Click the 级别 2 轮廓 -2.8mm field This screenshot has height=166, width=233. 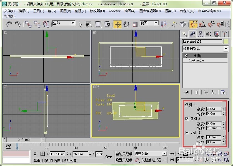point(214,128)
